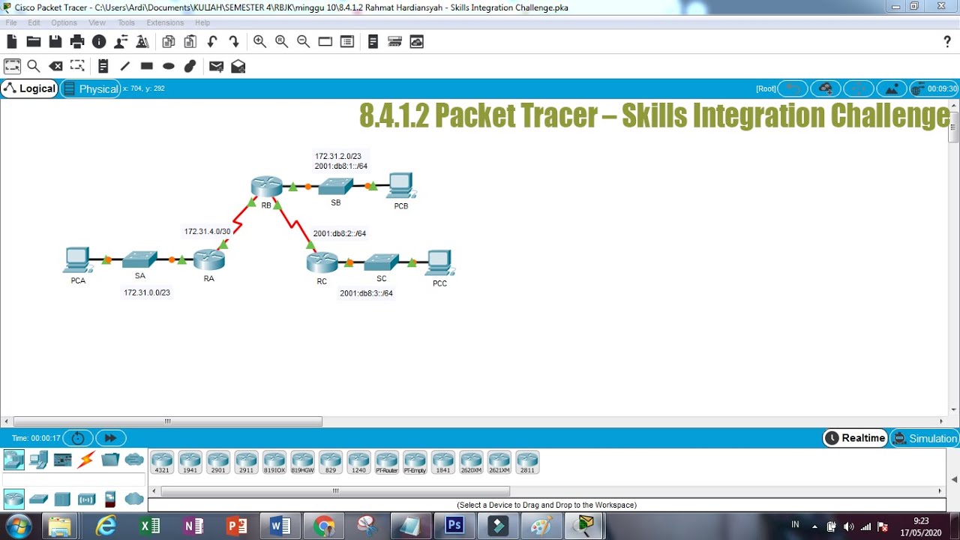
Task: Click the device list horizontal scrollbar
Action: 335,491
